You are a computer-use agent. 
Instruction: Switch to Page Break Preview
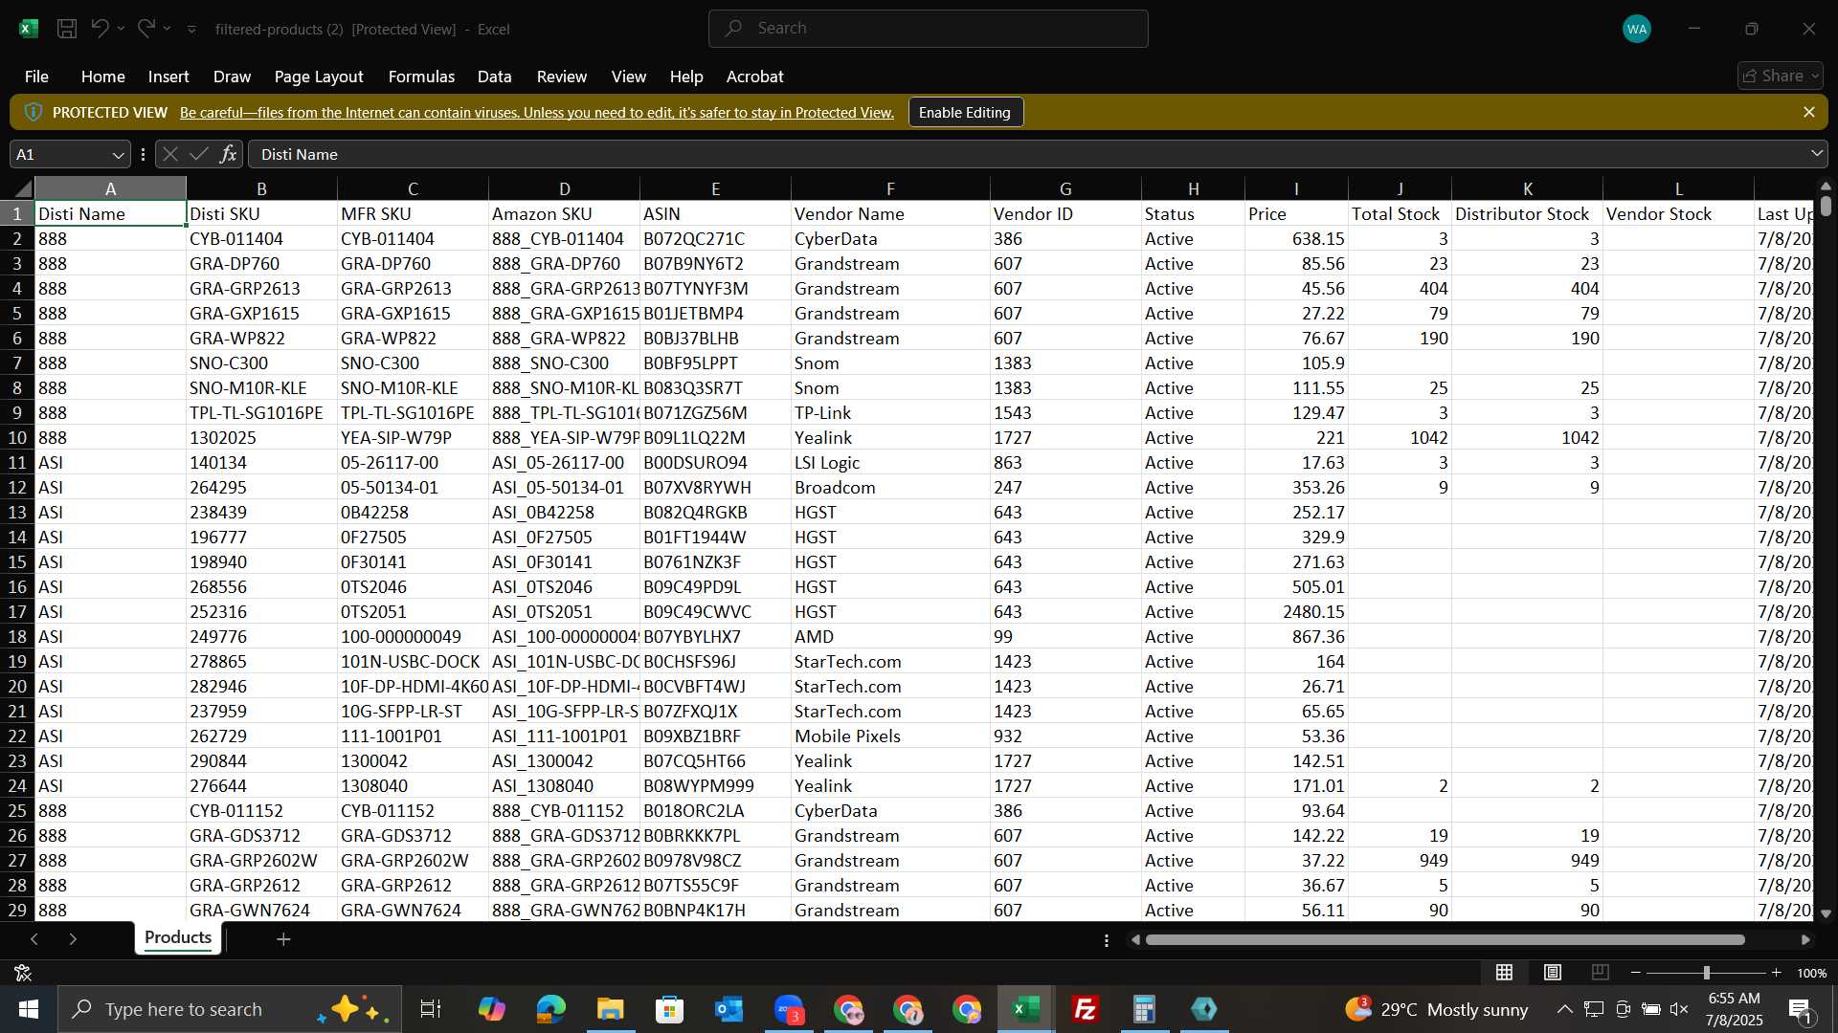1601,973
